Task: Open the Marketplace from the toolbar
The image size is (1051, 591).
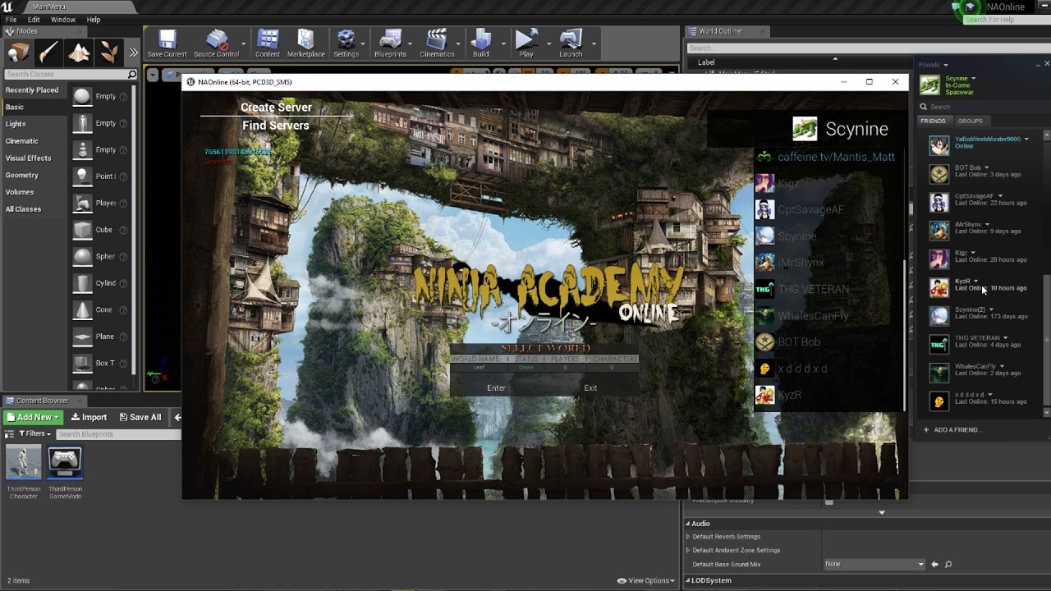Action: (x=305, y=39)
